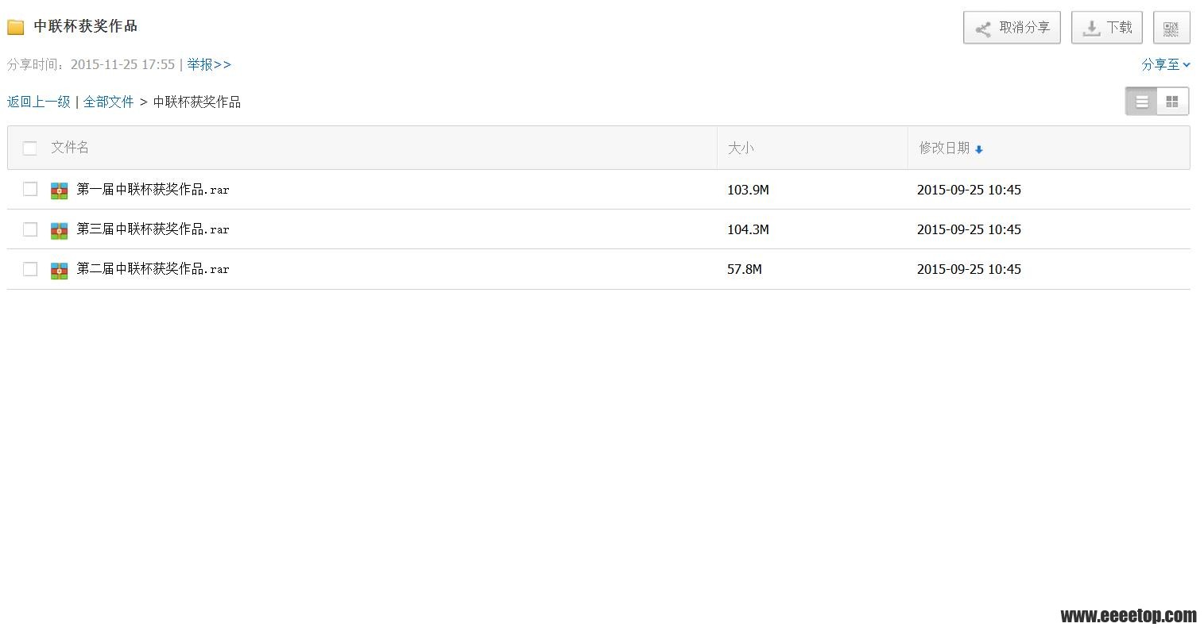
Task: Check the box for 第三届中联杯获奖作品.rar
Action: click(30, 229)
